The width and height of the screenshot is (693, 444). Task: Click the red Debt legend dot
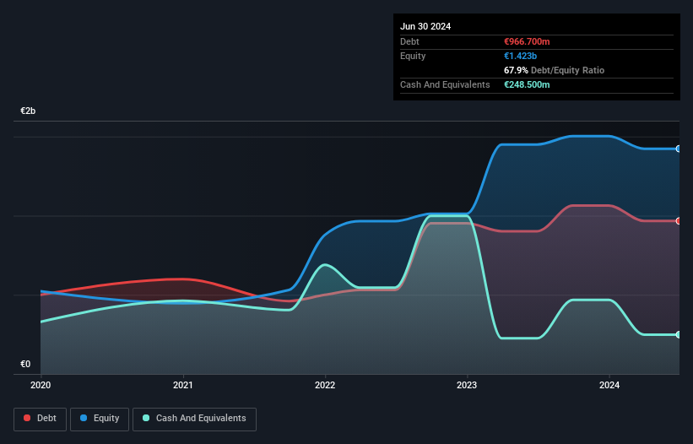(27, 418)
